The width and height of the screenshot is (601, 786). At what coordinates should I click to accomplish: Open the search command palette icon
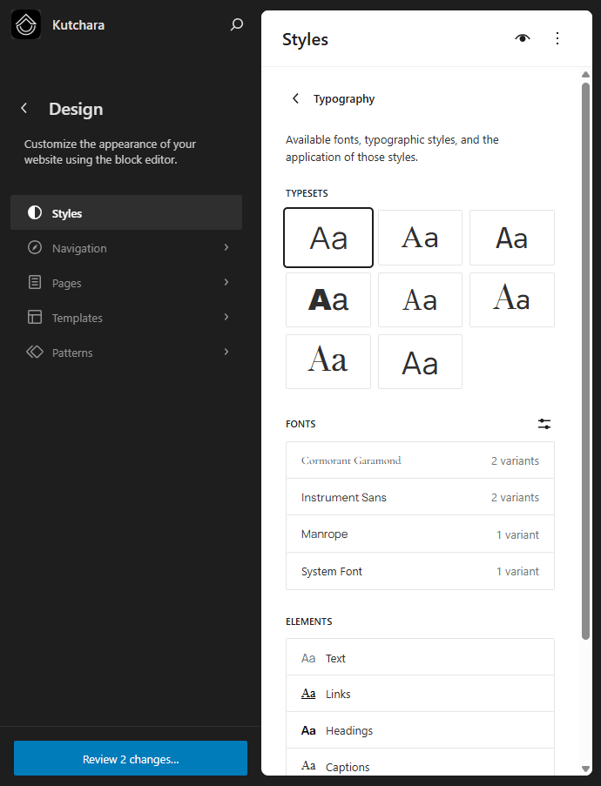(236, 24)
